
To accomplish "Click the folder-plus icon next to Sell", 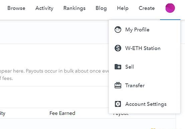I will (x=118, y=67).
